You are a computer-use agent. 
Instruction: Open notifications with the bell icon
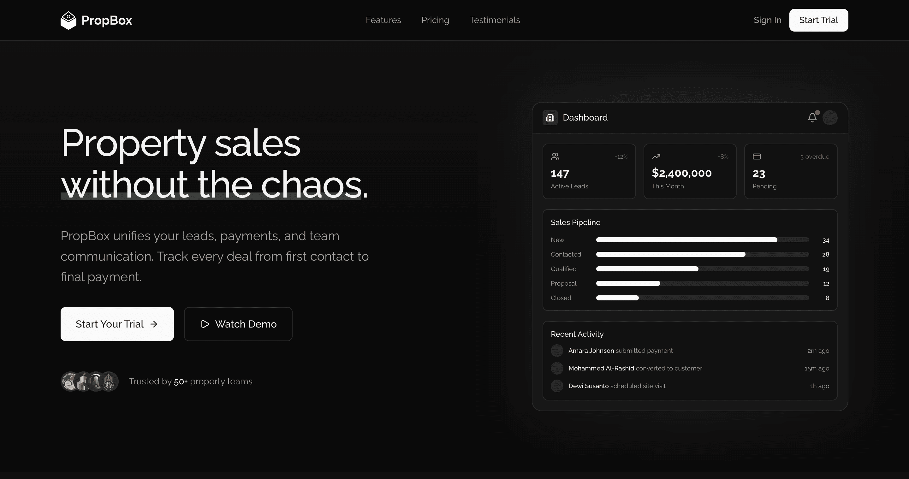coord(812,117)
